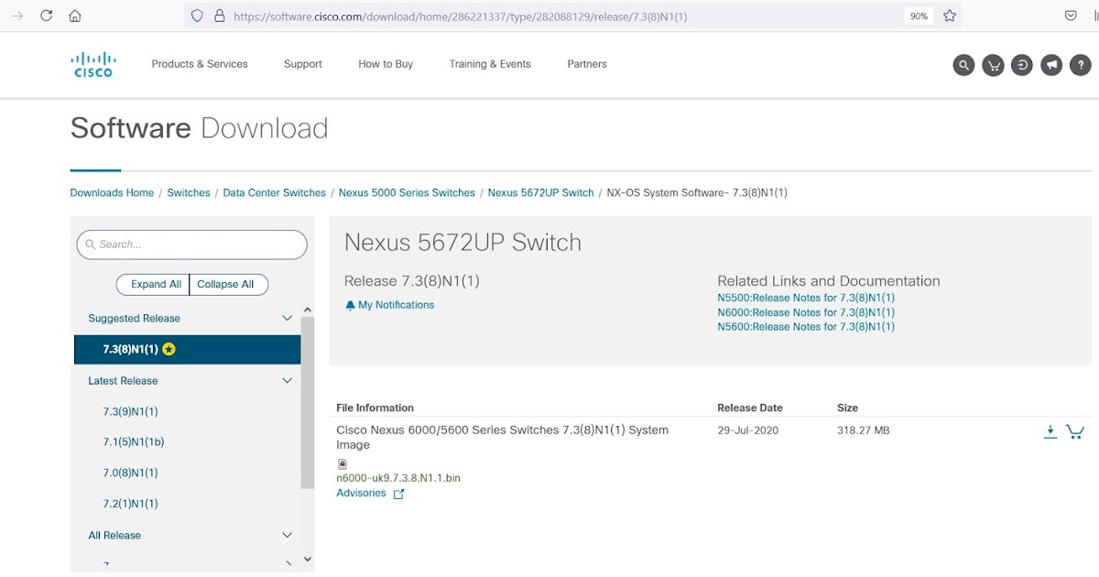Click inside the sidebar Search field
This screenshot has height=577, width=1099.
pyautogui.click(x=191, y=245)
